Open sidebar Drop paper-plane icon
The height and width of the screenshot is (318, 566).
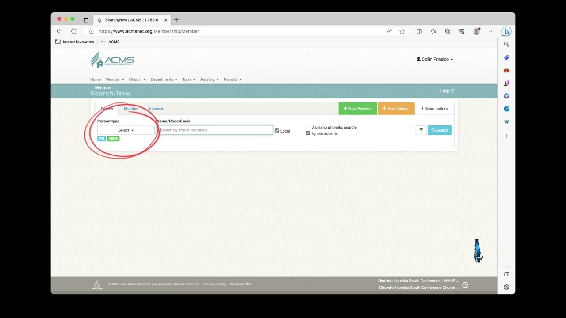tap(506, 121)
